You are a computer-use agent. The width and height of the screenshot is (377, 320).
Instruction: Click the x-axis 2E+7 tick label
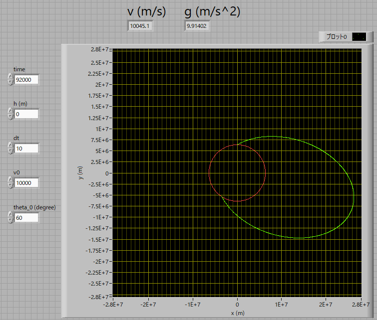tap(326, 305)
